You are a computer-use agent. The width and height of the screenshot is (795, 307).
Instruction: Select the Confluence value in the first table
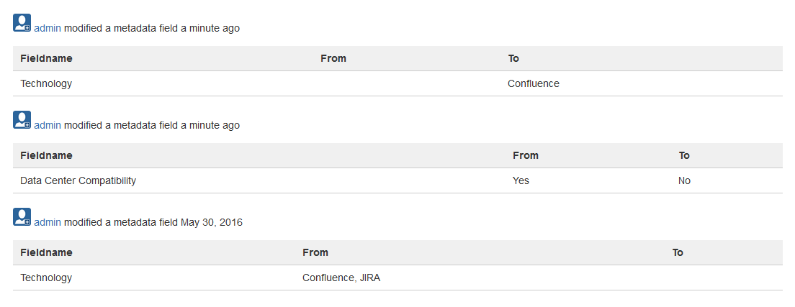tap(534, 83)
